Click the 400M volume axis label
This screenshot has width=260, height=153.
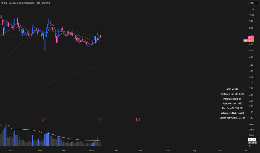point(252,125)
